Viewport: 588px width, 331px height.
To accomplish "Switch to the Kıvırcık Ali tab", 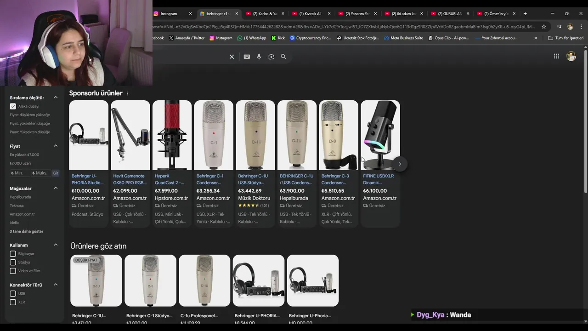I will [x=311, y=14].
